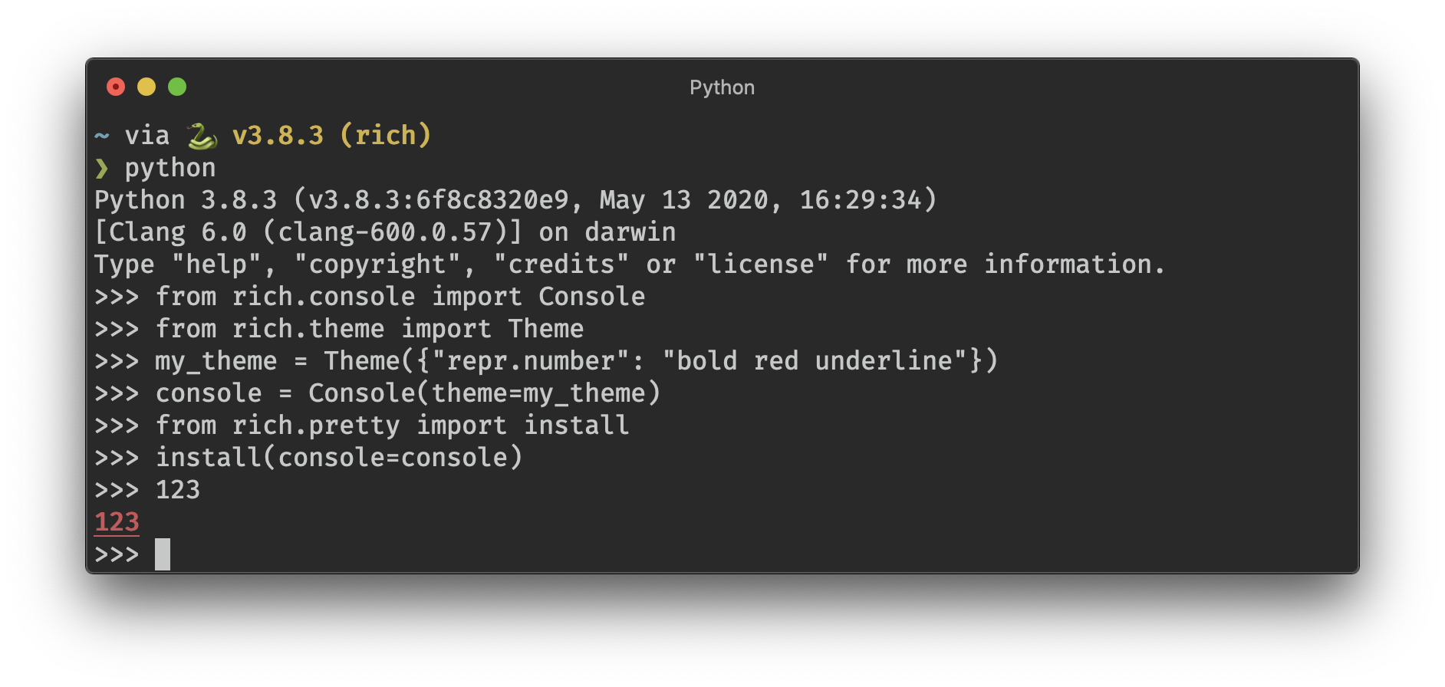
Task: Click the green traffic light button
Action: pos(177,87)
